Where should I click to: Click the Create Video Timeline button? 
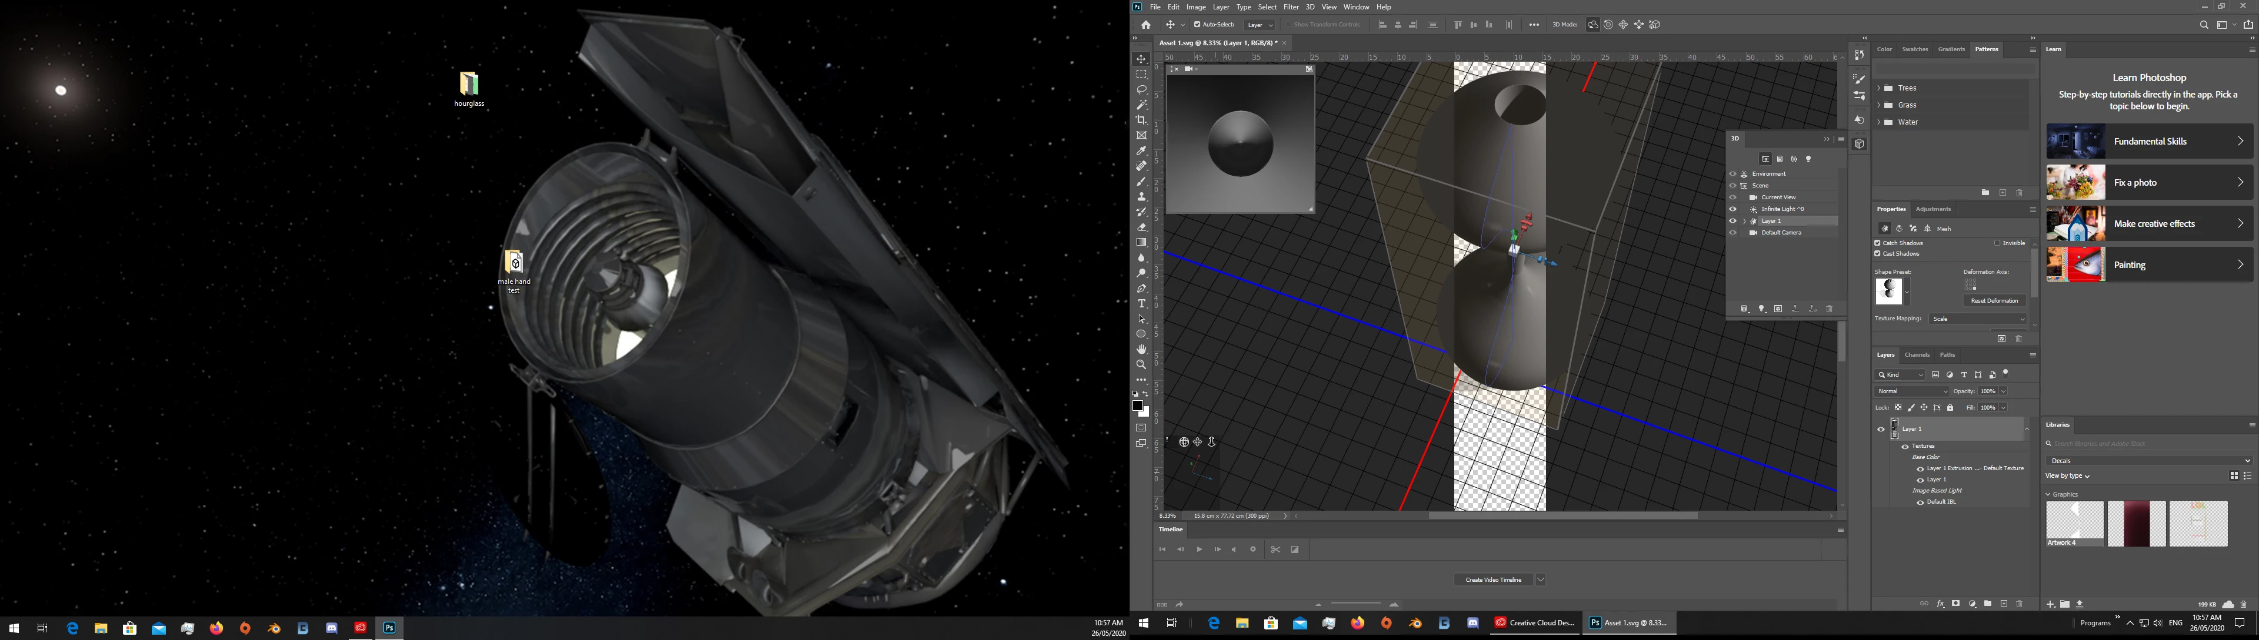pyautogui.click(x=1492, y=579)
